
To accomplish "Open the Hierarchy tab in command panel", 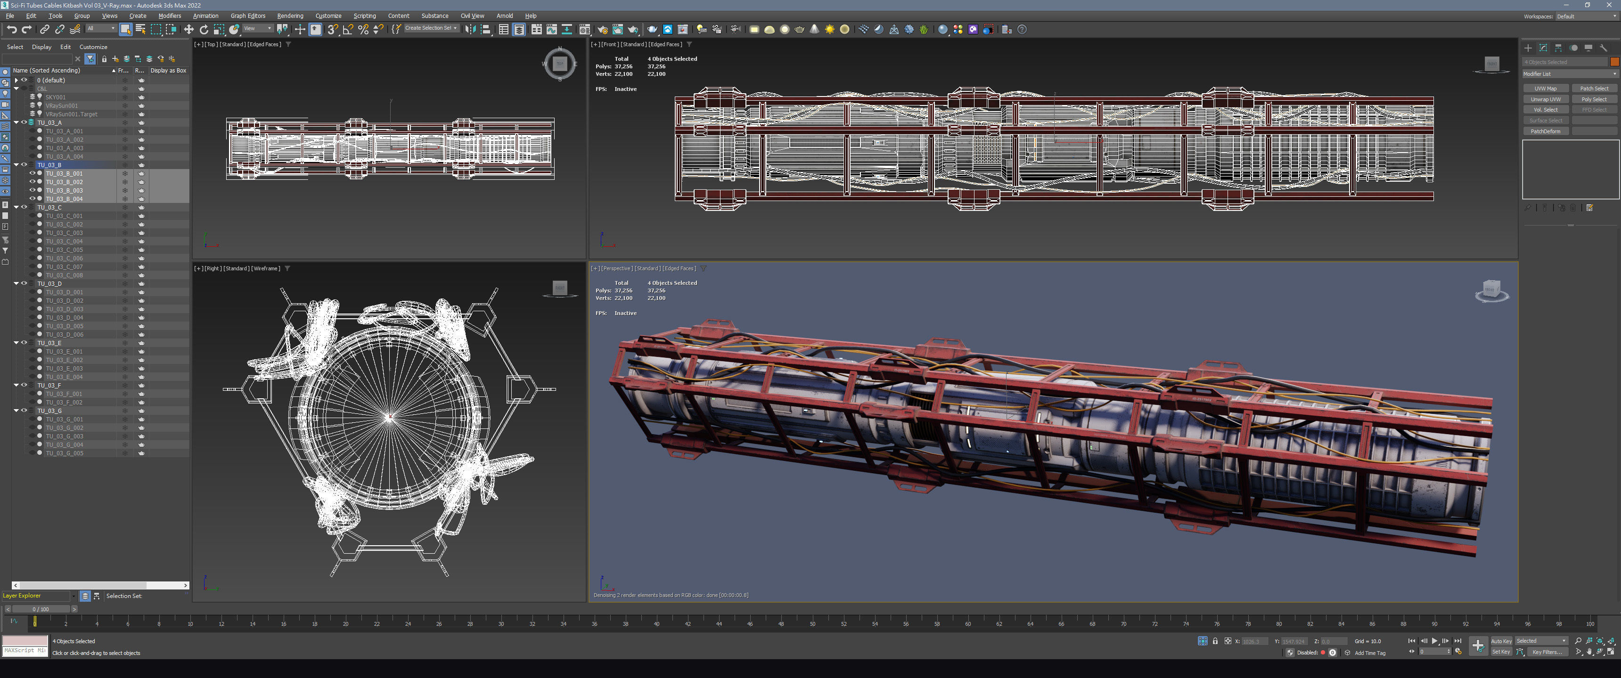I will 1558,48.
